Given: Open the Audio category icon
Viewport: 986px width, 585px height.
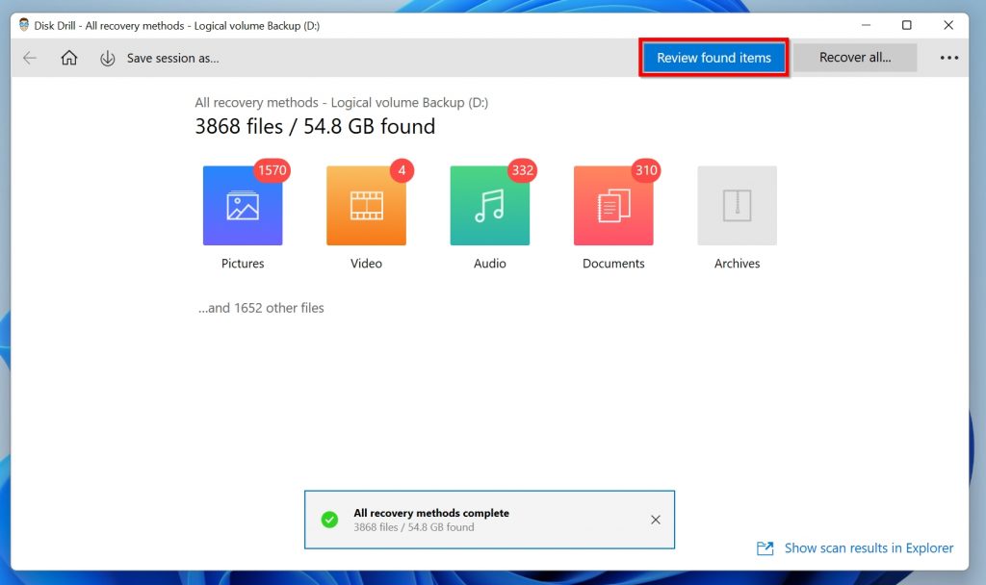Looking at the screenshot, I should click(x=489, y=205).
